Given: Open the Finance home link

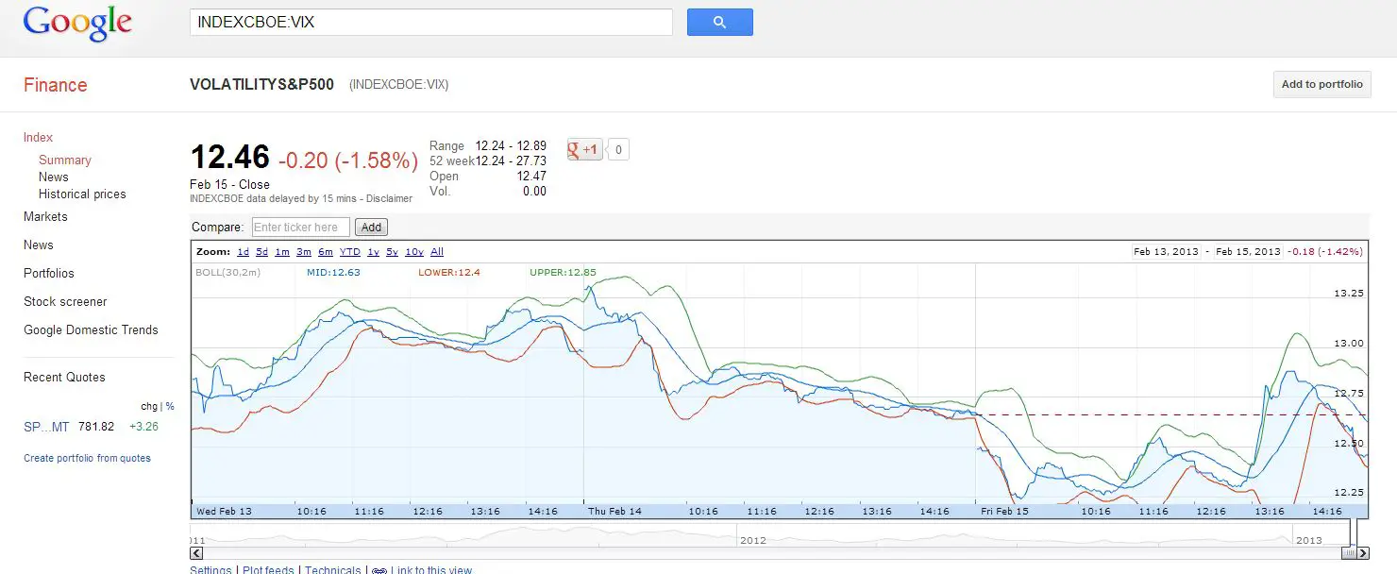Looking at the screenshot, I should click(55, 85).
